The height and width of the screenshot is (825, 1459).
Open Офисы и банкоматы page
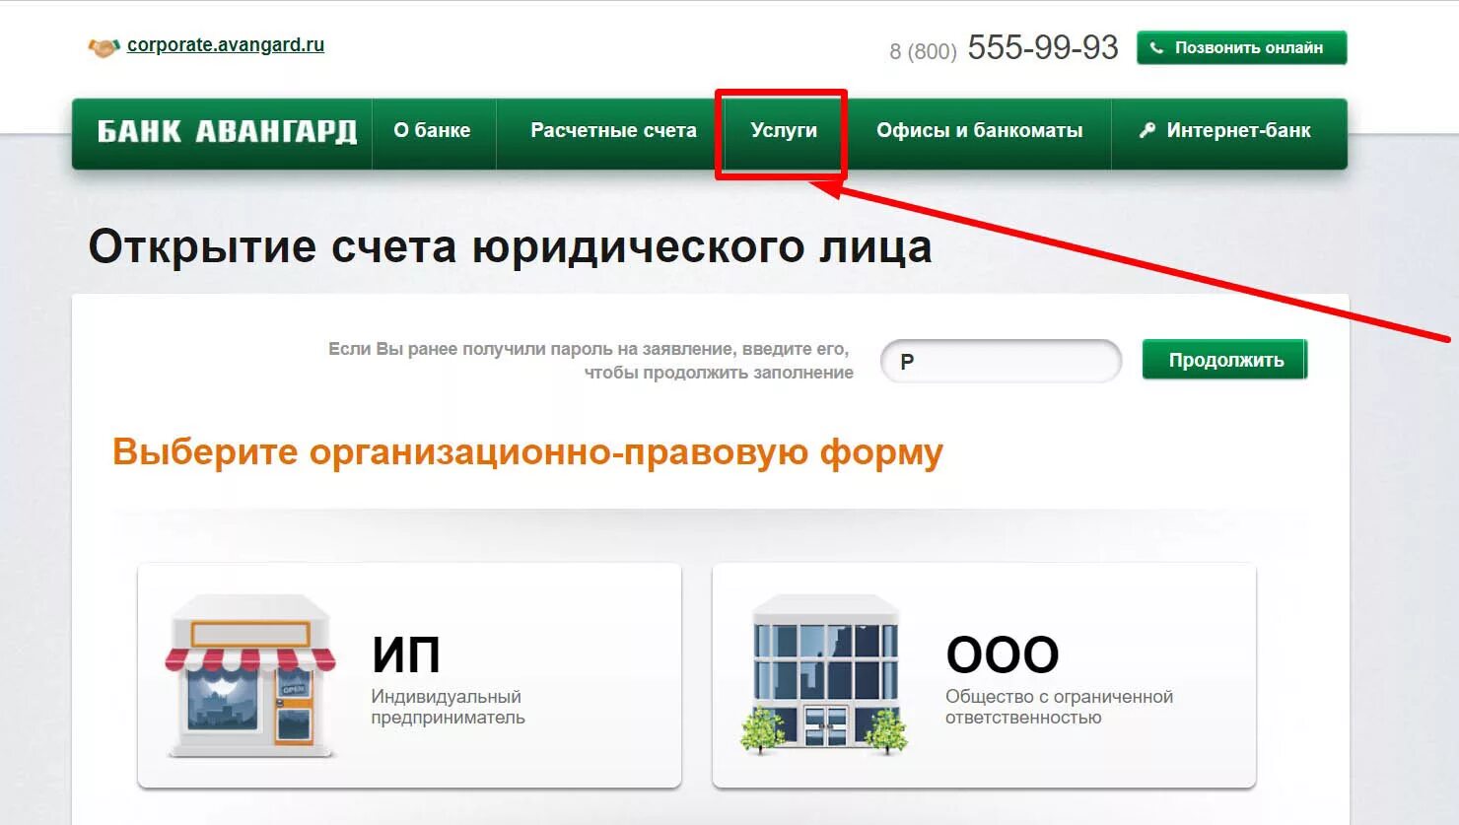click(980, 129)
